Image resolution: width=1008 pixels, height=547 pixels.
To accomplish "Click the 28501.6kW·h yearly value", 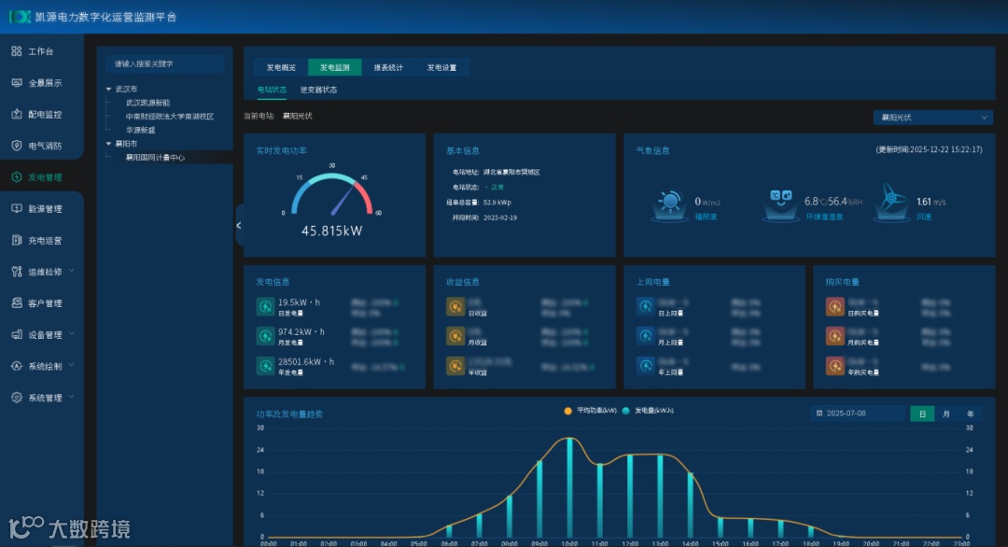I will coord(306,362).
